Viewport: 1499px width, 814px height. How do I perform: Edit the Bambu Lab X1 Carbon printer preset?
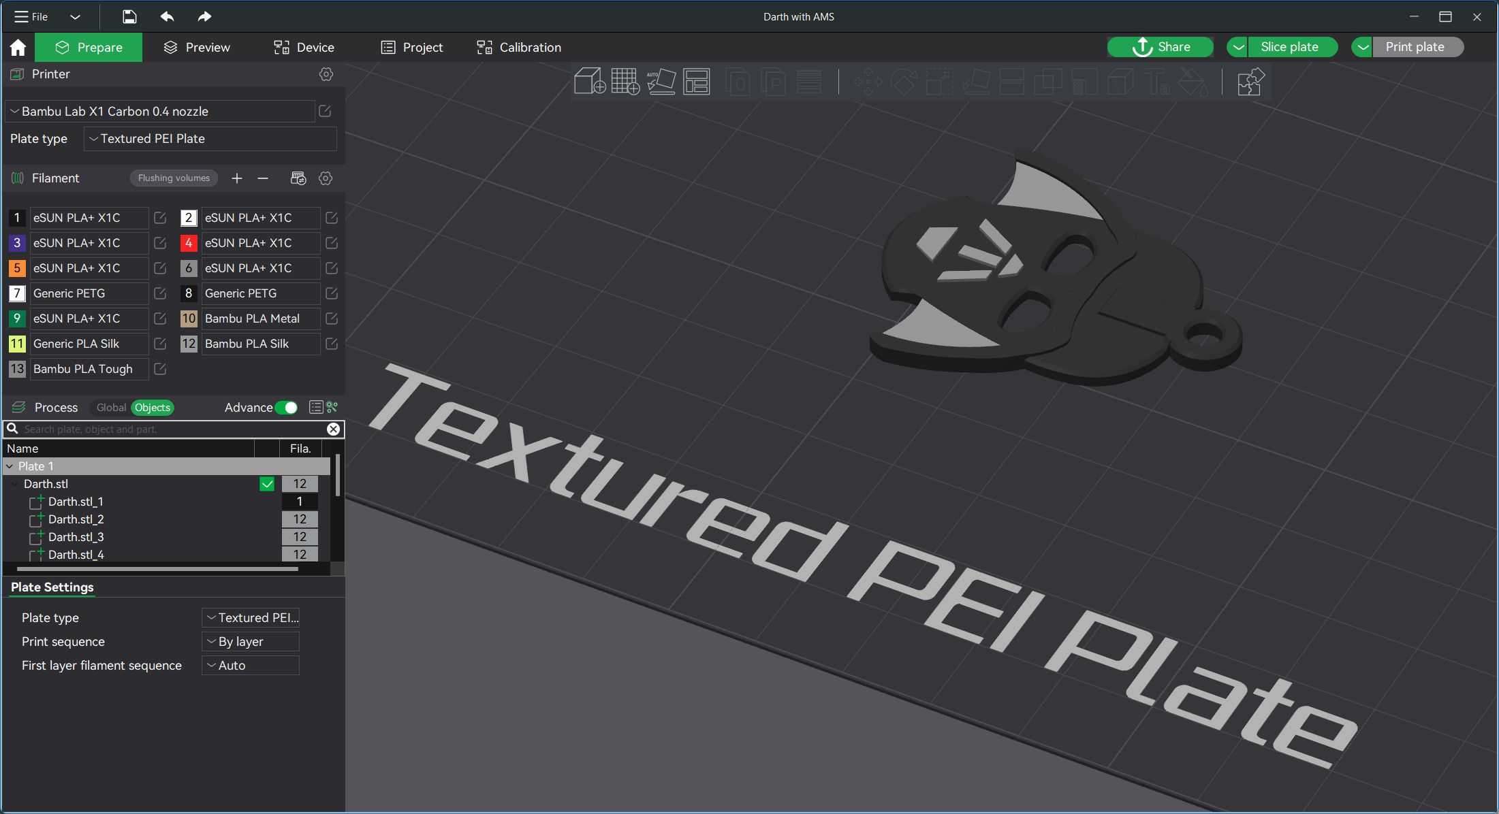coord(325,111)
